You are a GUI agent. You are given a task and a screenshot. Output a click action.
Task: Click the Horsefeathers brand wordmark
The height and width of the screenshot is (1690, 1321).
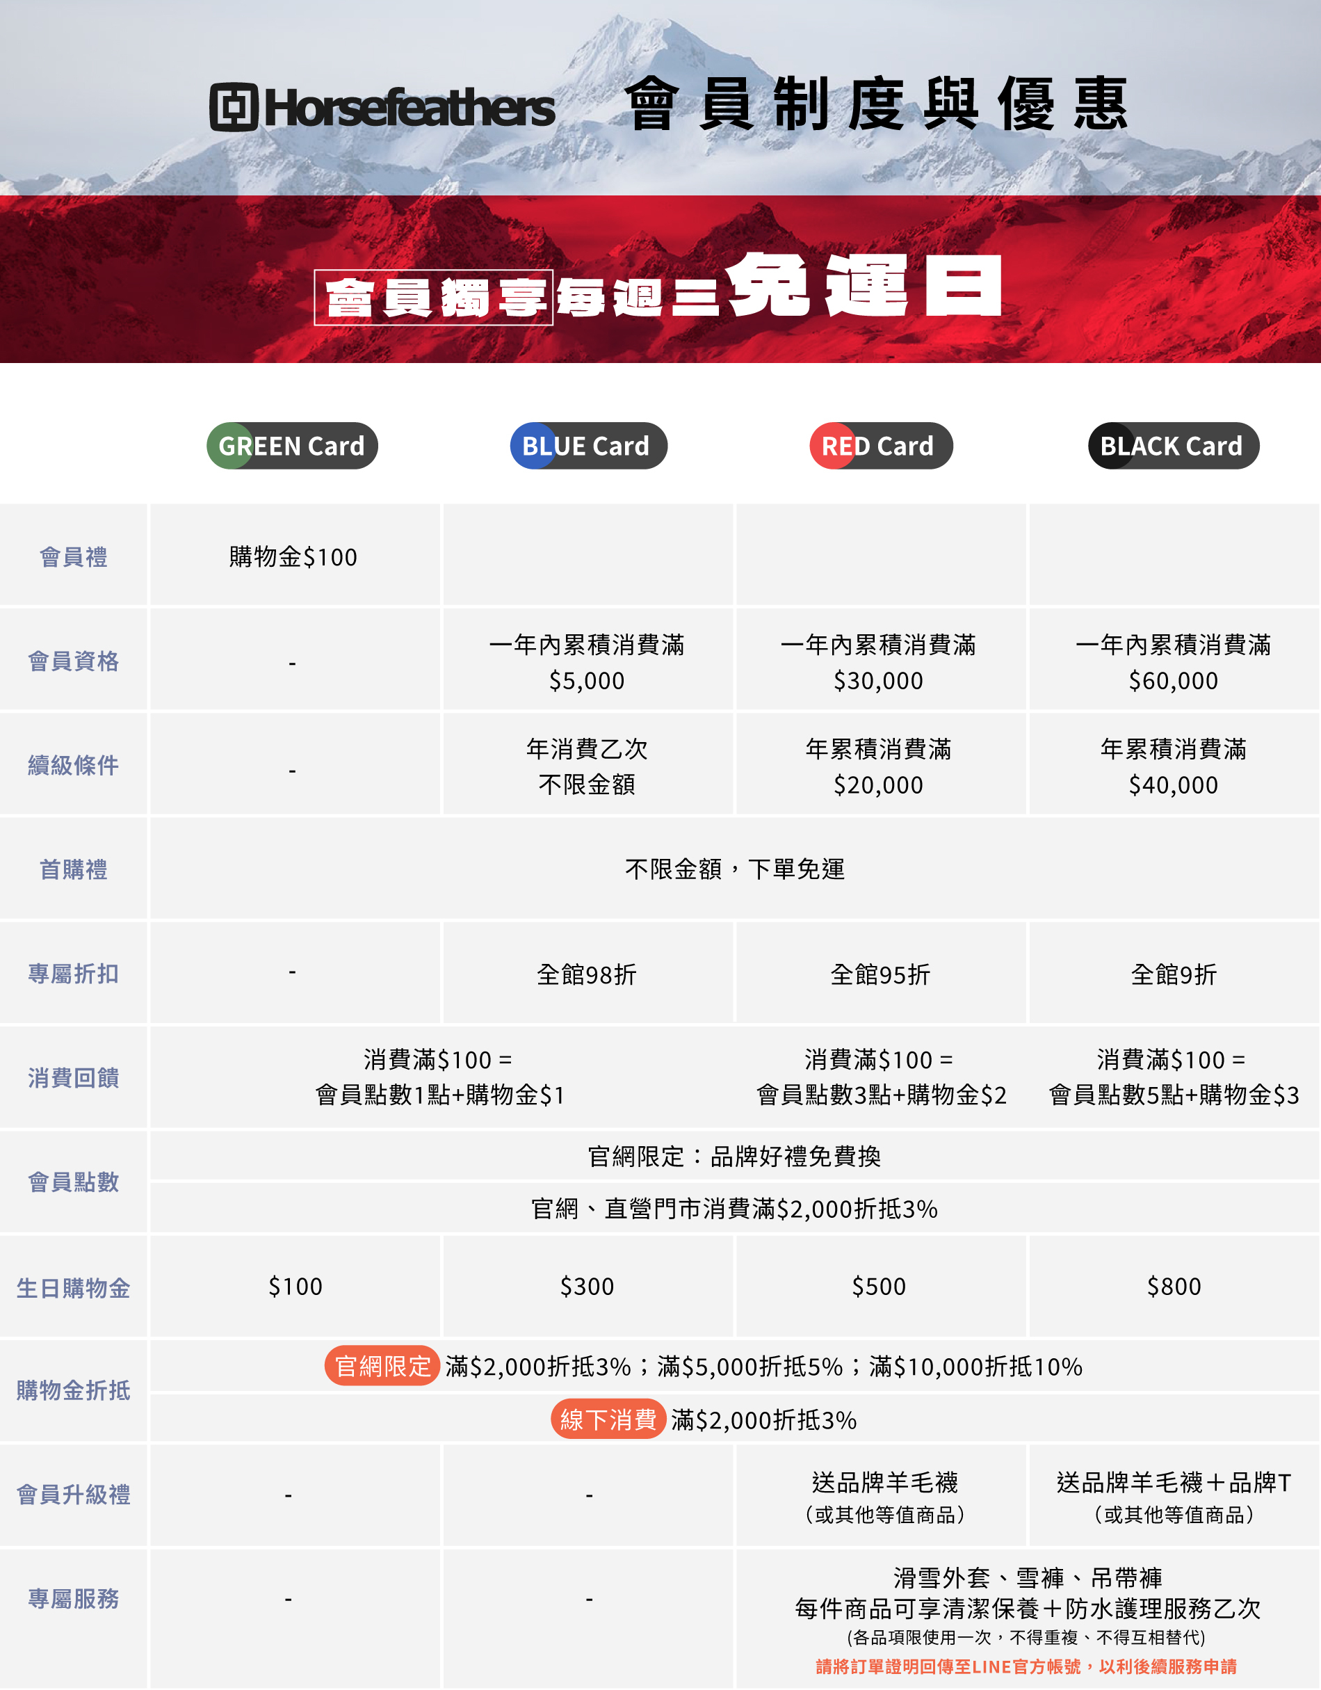click(x=409, y=108)
